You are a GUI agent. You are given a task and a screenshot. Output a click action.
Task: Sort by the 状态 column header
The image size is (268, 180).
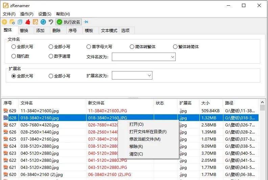[166, 103]
